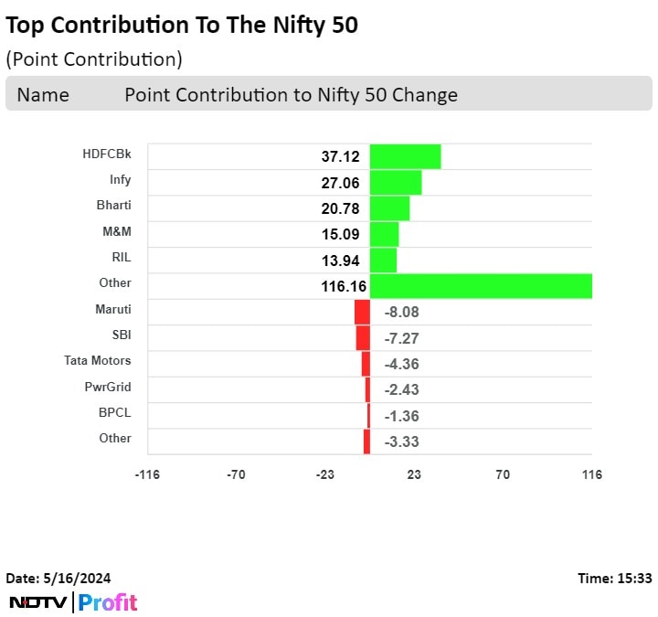The width and height of the screenshot is (658, 617).
Task: Click the long green Other bar
Action: pos(481,286)
